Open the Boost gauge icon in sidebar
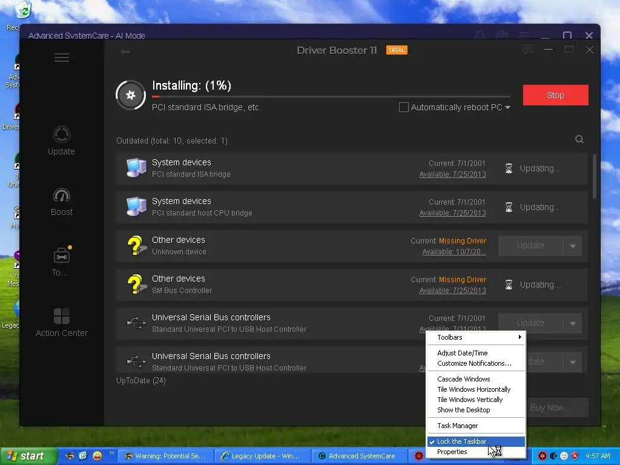 (x=62, y=196)
